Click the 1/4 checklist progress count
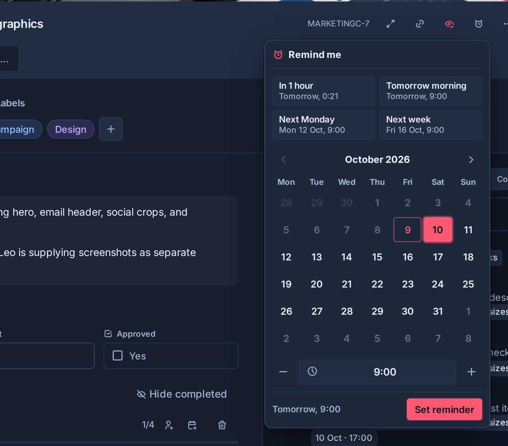 pyautogui.click(x=148, y=425)
